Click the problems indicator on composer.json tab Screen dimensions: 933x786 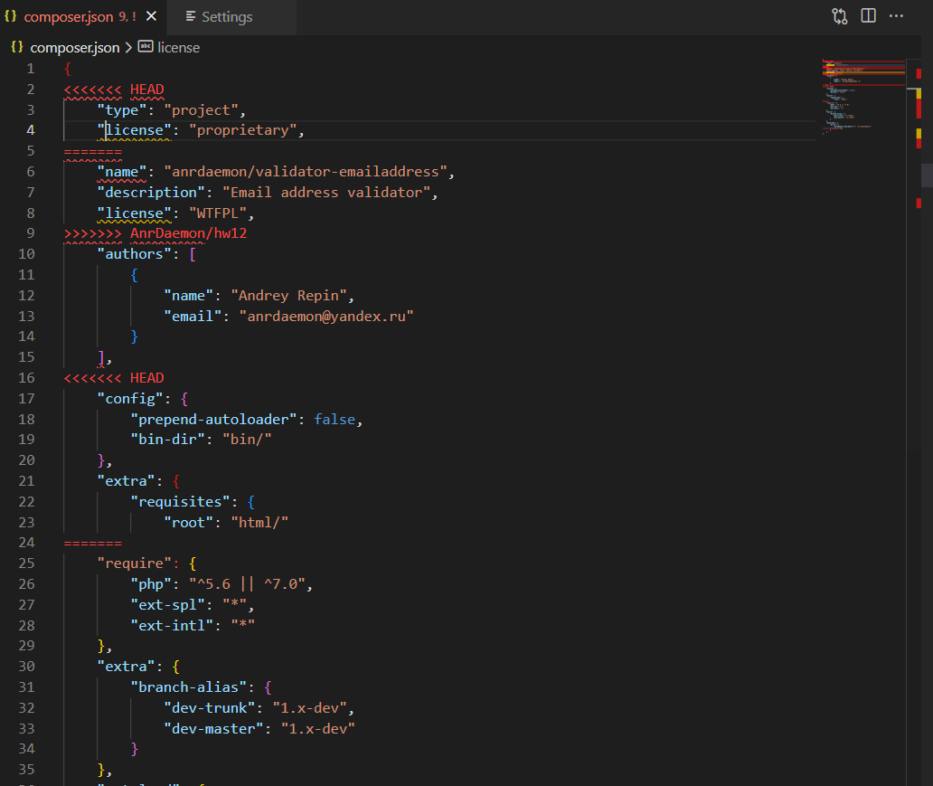click(127, 15)
